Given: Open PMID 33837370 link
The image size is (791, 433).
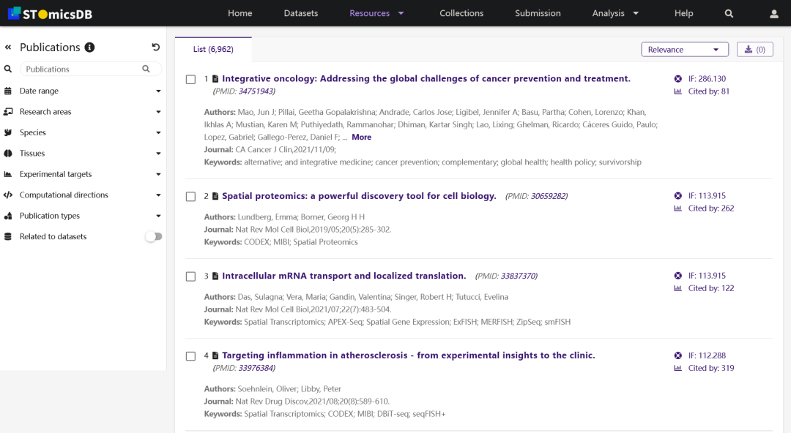Looking at the screenshot, I should tap(518, 276).
